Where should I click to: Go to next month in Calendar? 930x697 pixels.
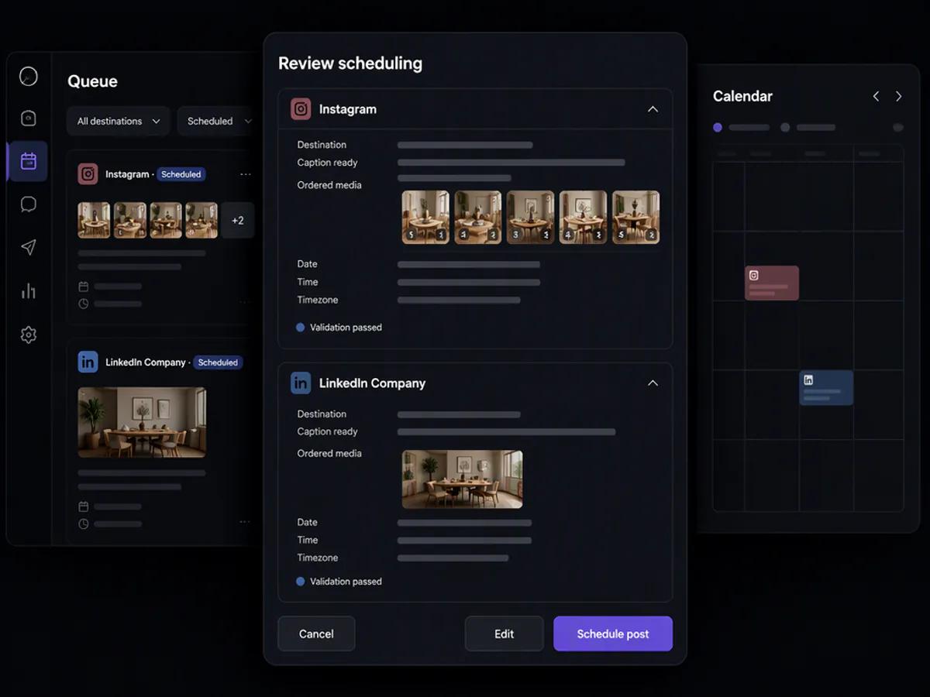coord(899,96)
